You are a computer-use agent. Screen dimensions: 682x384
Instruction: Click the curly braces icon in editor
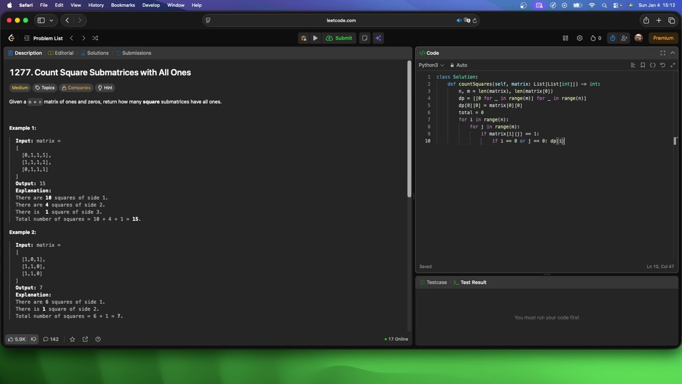653,65
